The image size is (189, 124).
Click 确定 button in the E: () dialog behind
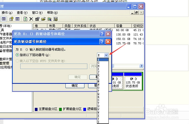pos(75,86)
